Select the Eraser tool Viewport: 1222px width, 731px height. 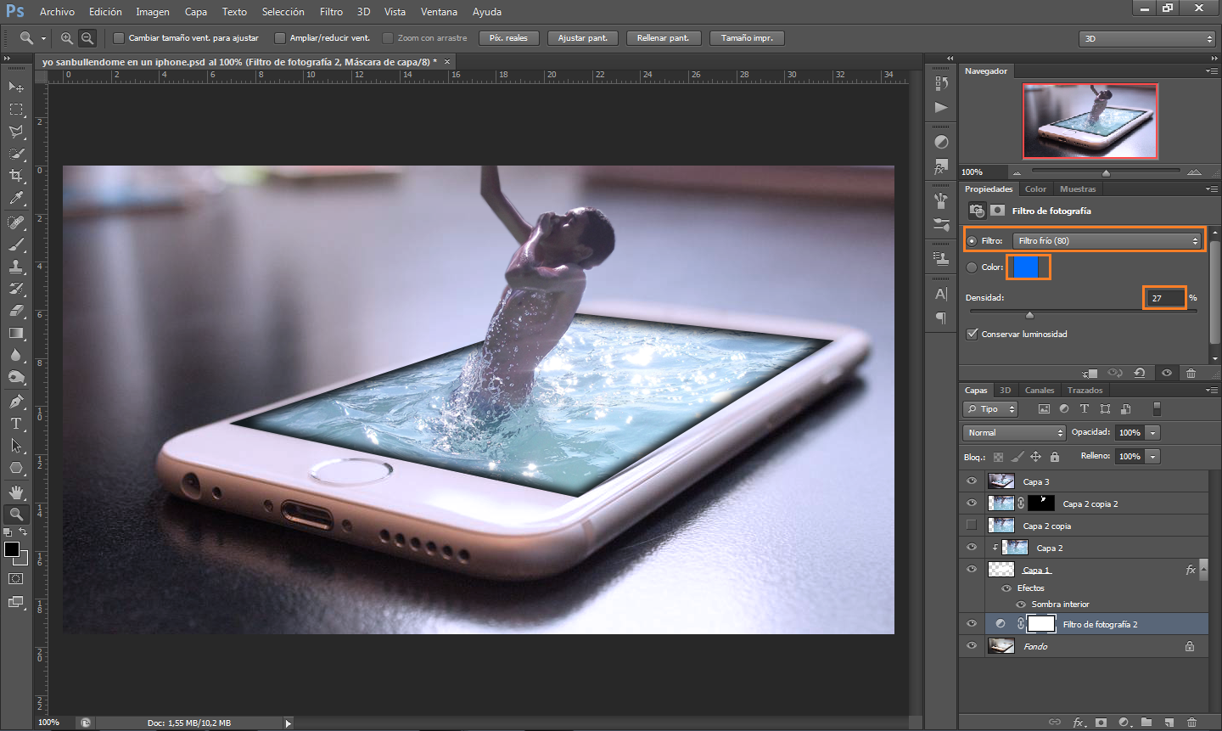click(16, 311)
